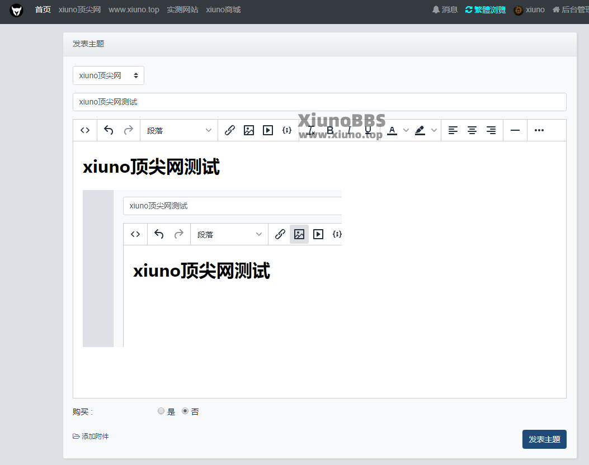
Task: Apply italic formatting
Action: point(349,130)
